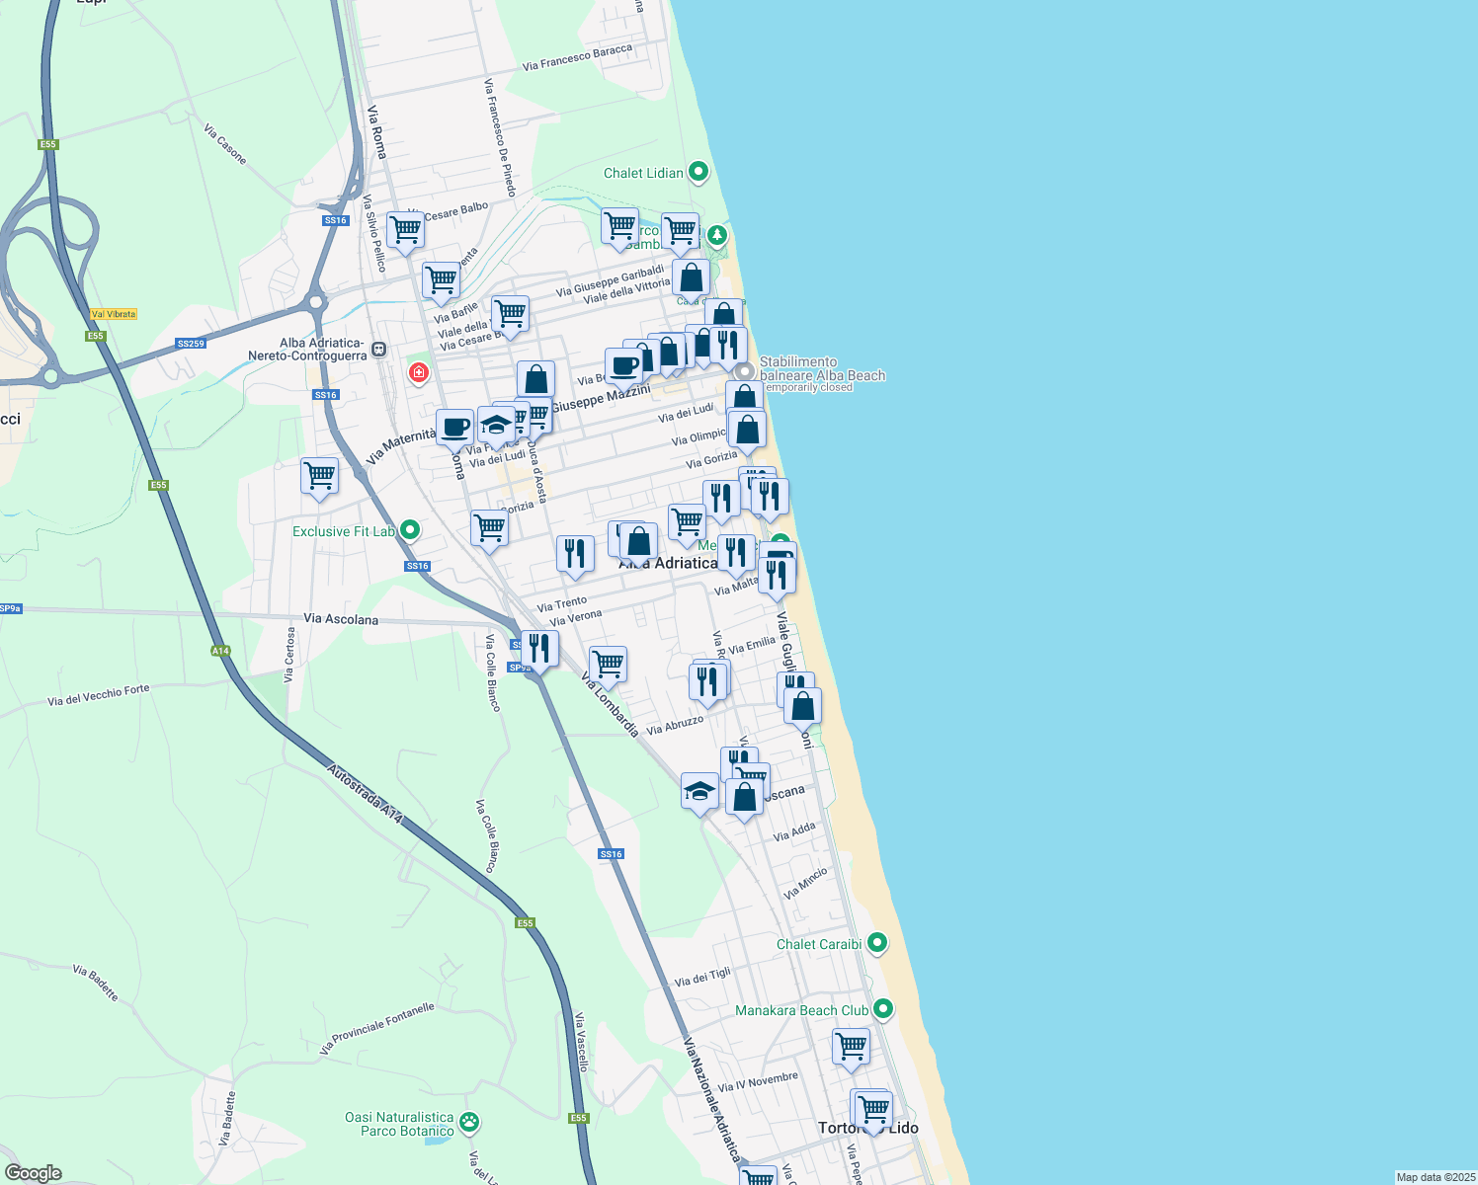Click the park tree icon near the beach
The height and width of the screenshot is (1185, 1478).
click(715, 235)
